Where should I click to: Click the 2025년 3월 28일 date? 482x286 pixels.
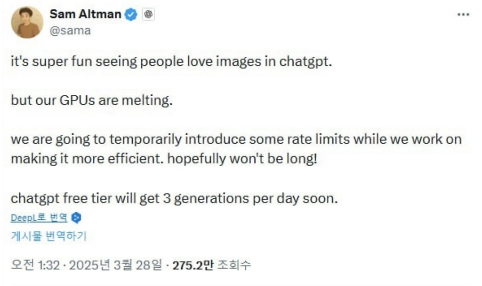click(x=115, y=265)
